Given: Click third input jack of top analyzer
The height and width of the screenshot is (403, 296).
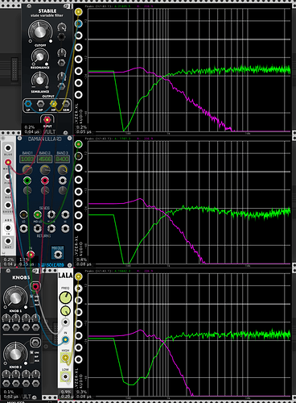Looking at the screenshot, I should [79, 35].
